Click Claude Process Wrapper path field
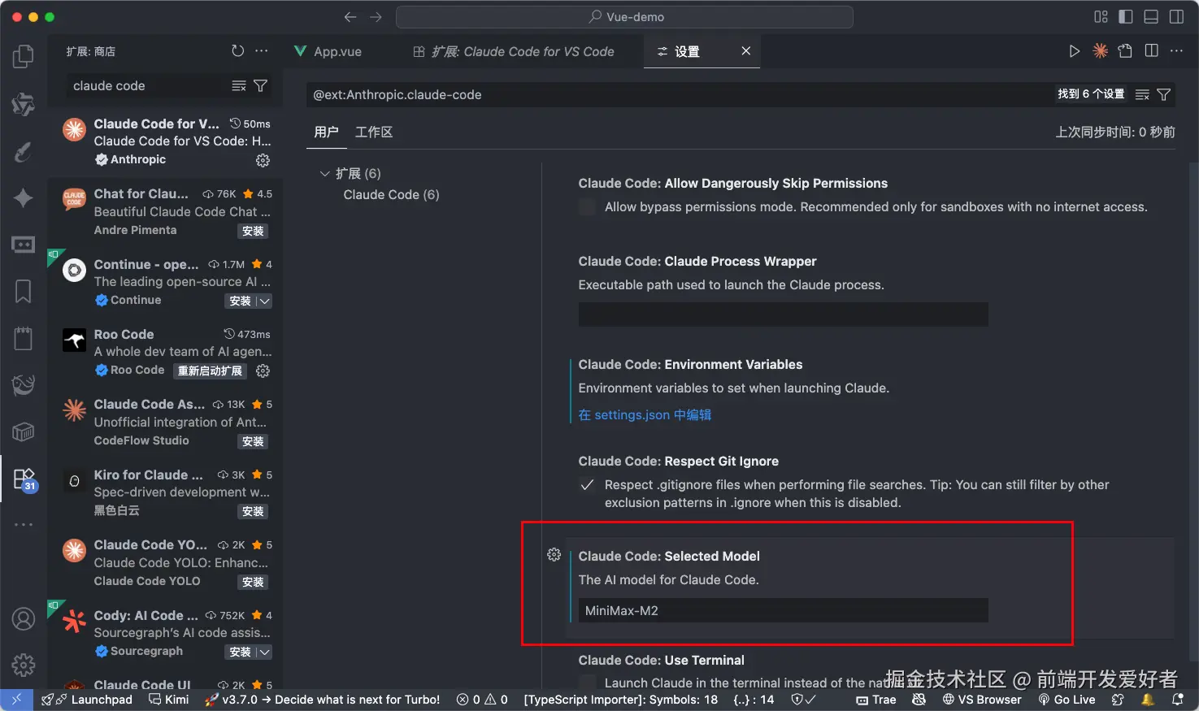The image size is (1199, 711). [783, 314]
